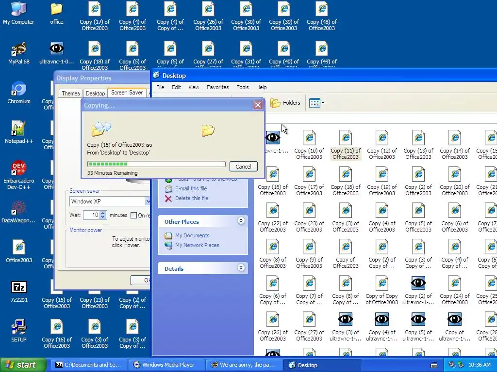Switch to 'We are sorry' taskbar window
The width and height of the screenshot is (497, 372).
244,365
